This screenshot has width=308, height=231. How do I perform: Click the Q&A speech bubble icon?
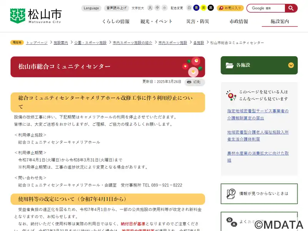231,222
